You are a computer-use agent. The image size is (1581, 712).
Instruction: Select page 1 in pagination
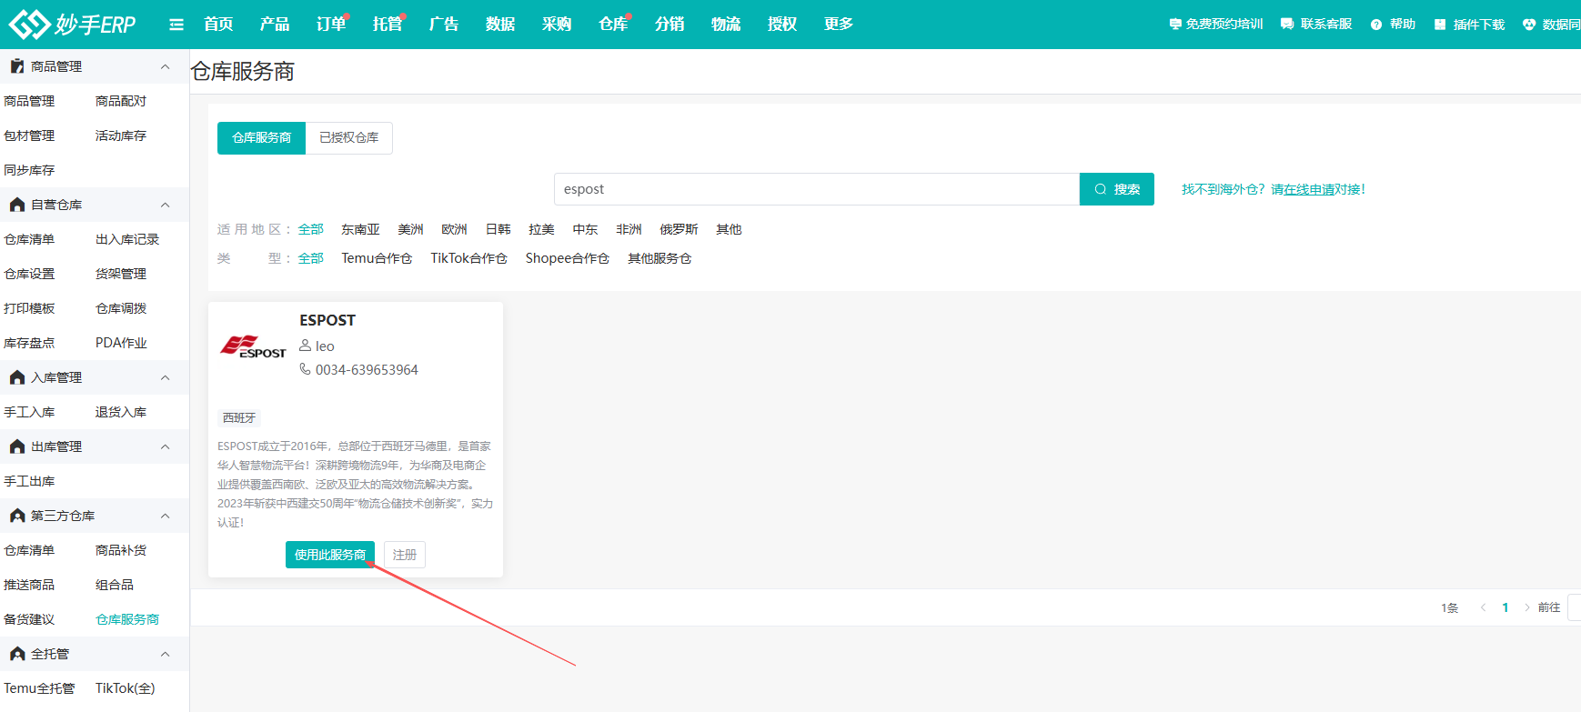(x=1505, y=607)
